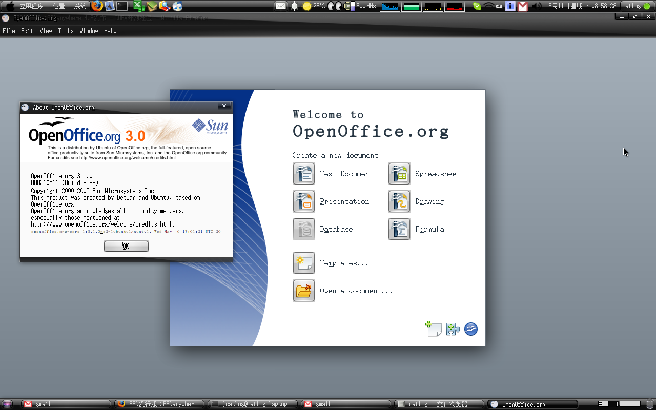Screen dimensions: 656x410
Task: Click the get extensions puzzle icon
Action: 453,329
